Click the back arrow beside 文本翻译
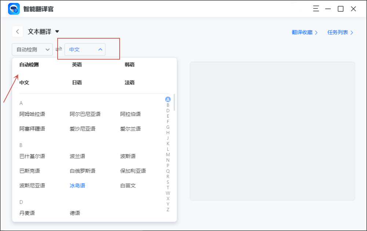This screenshot has height=231, width=367. click(17, 31)
